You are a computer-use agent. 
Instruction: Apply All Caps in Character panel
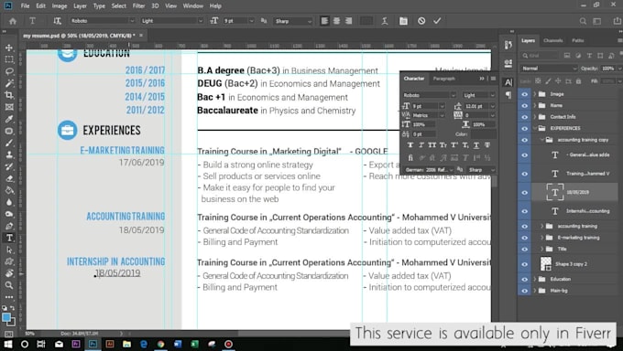[432, 145]
